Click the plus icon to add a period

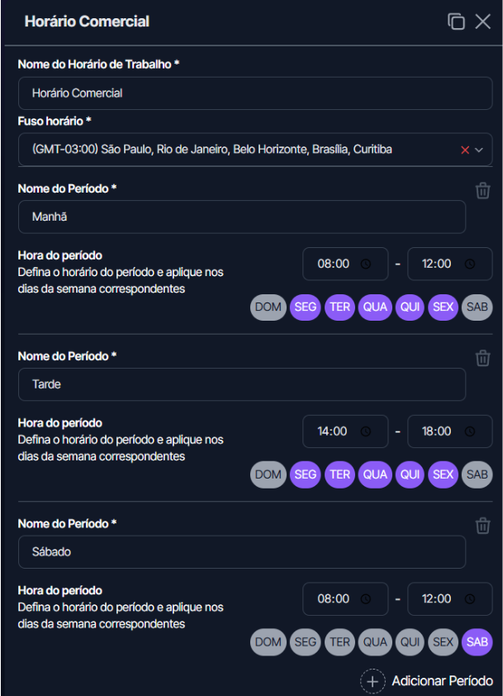click(x=373, y=680)
